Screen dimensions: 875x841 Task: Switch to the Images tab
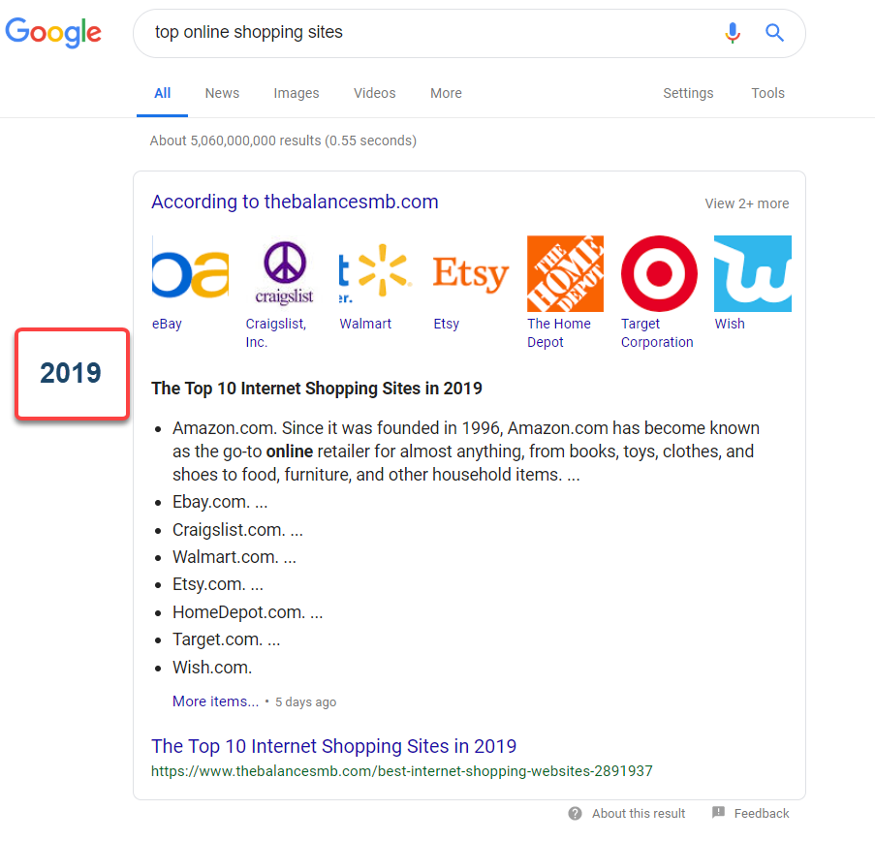(x=297, y=93)
